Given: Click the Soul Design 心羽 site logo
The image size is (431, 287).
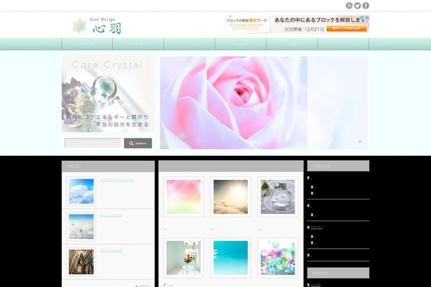Looking at the screenshot, I should click(97, 26).
